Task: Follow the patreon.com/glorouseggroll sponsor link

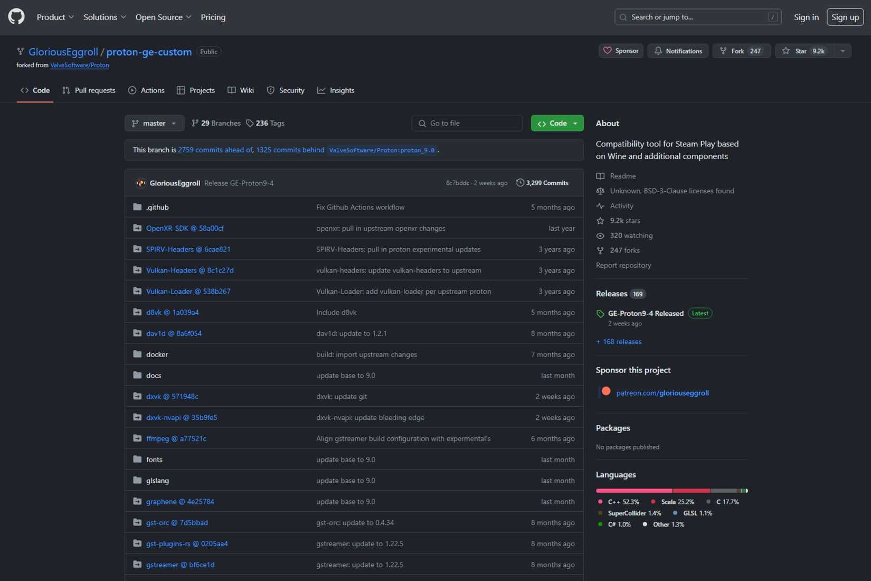Action: click(662, 392)
